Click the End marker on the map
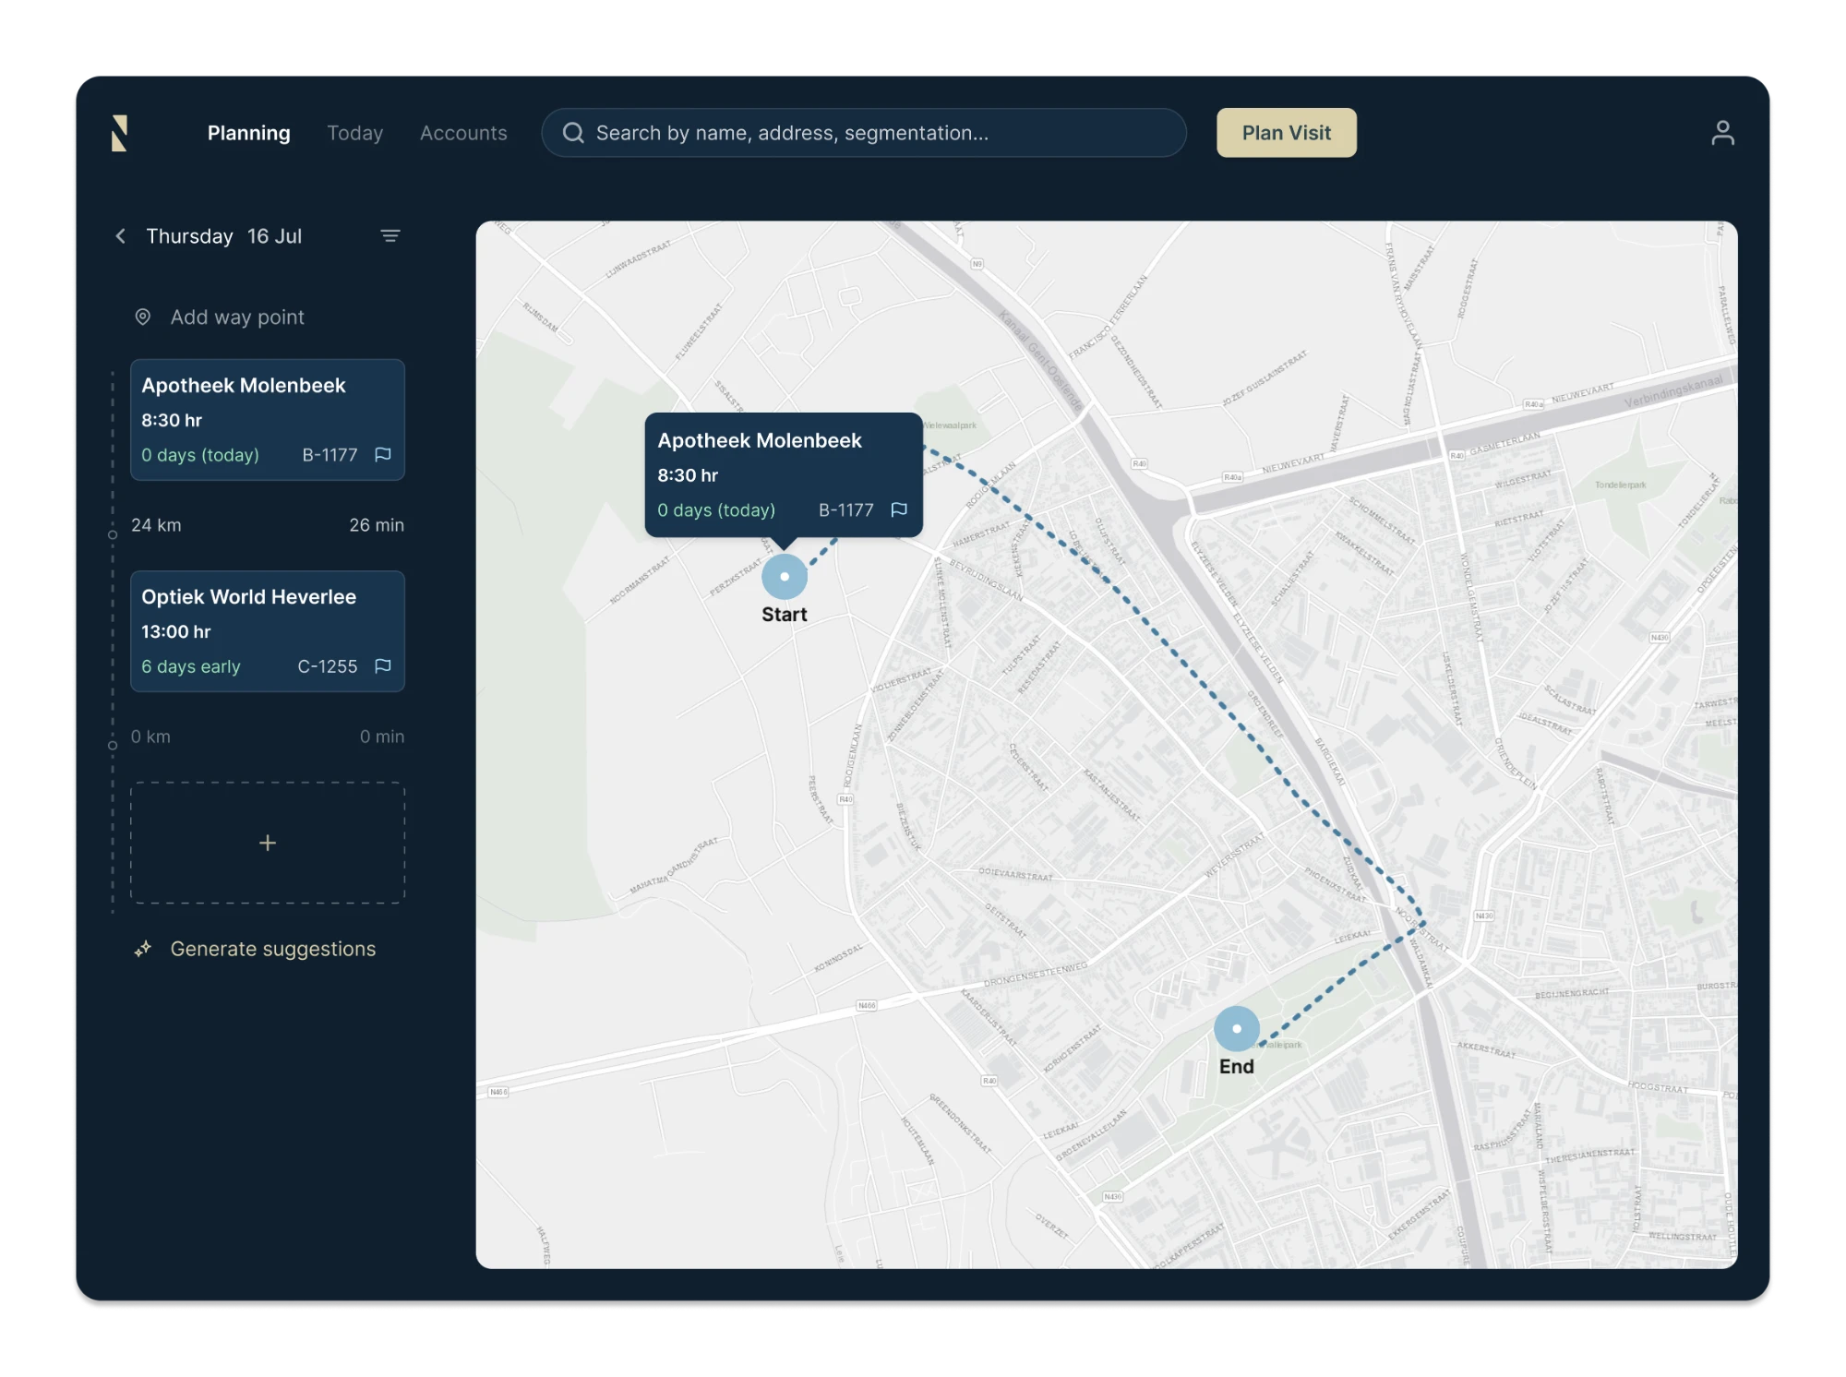Viewport: 1846px width, 1377px height. pyautogui.click(x=1237, y=1029)
